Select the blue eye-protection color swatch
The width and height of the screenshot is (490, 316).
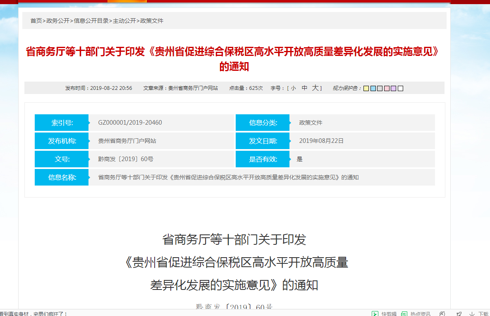(x=373, y=88)
